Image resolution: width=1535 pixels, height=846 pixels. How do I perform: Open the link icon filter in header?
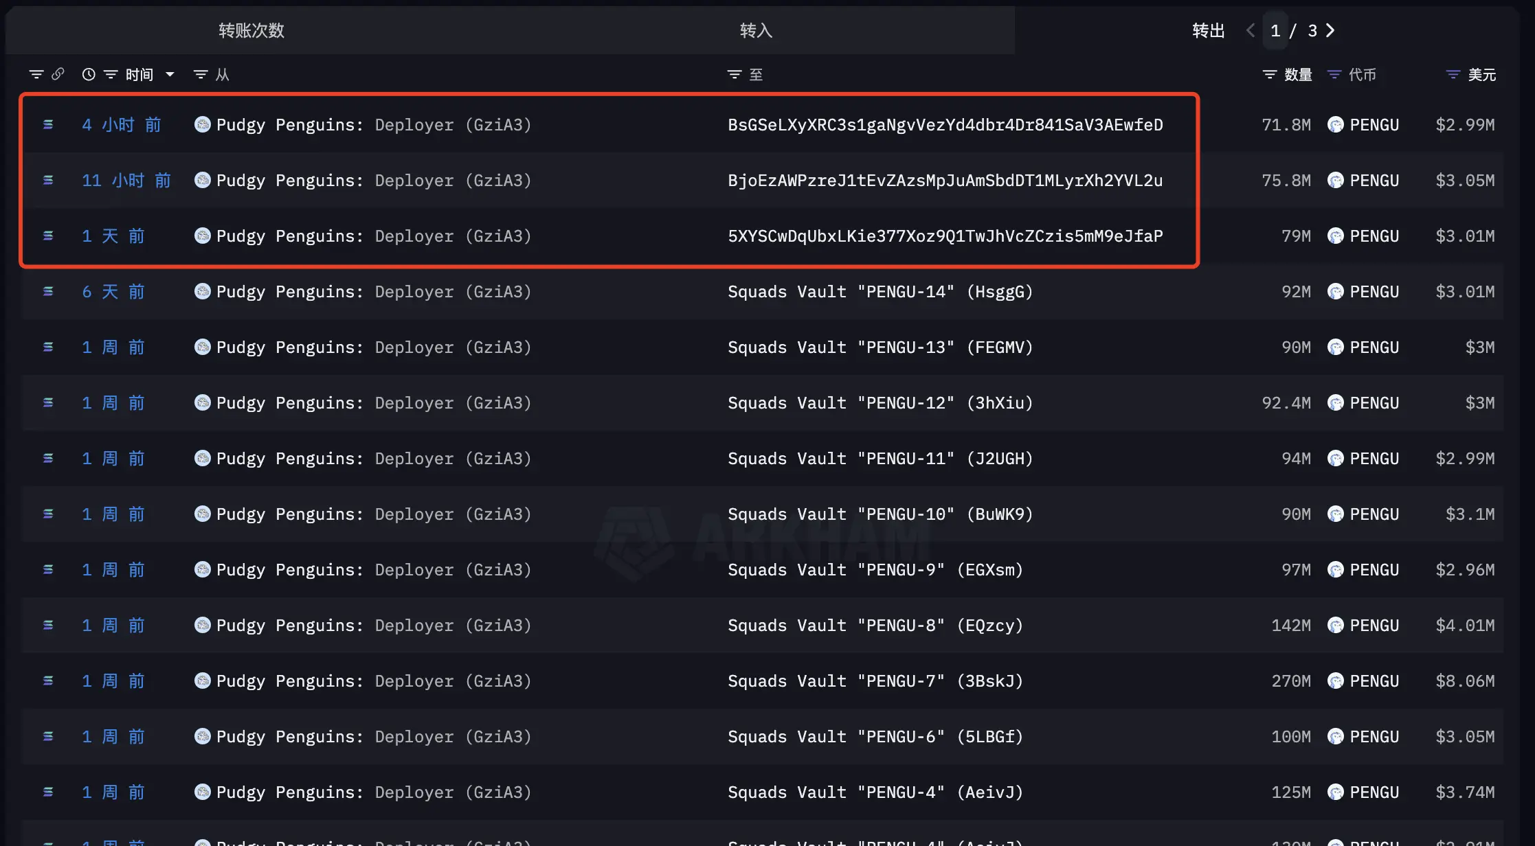pyautogui.click(x=58, y=74)
